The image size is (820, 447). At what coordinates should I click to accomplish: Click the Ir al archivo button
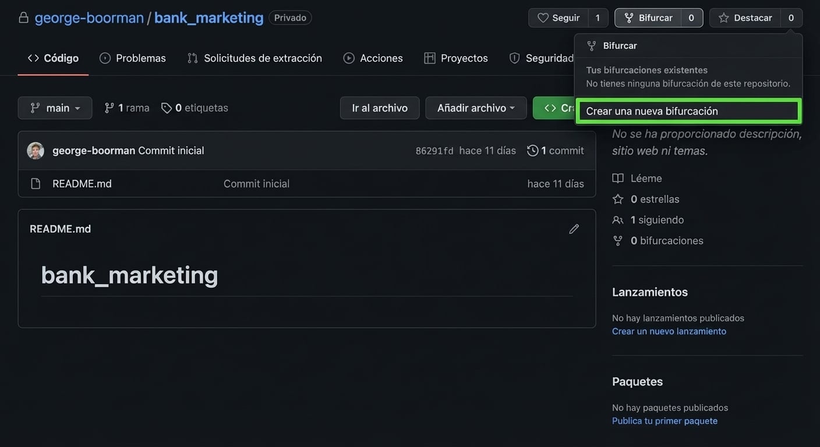[x=380, y=108]
